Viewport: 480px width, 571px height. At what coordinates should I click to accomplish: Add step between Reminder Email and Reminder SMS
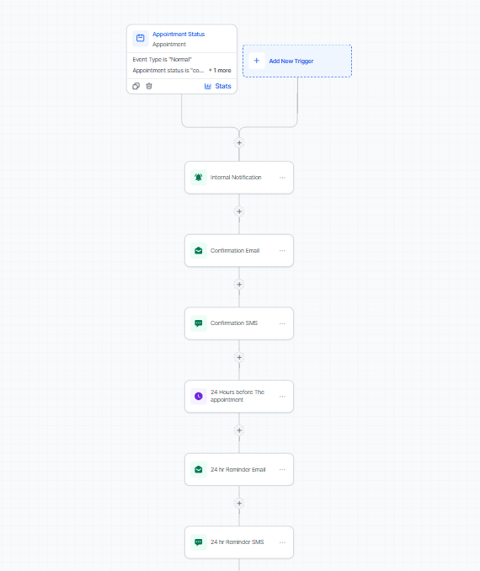pyautogui.click(x=239, y=504)
